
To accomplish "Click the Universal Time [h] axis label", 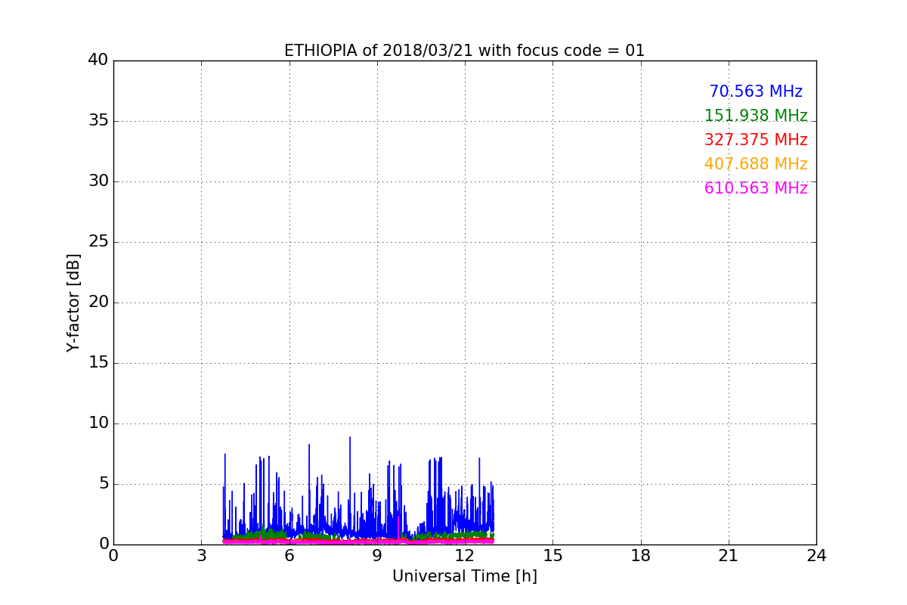I will [x=464, y=576].
